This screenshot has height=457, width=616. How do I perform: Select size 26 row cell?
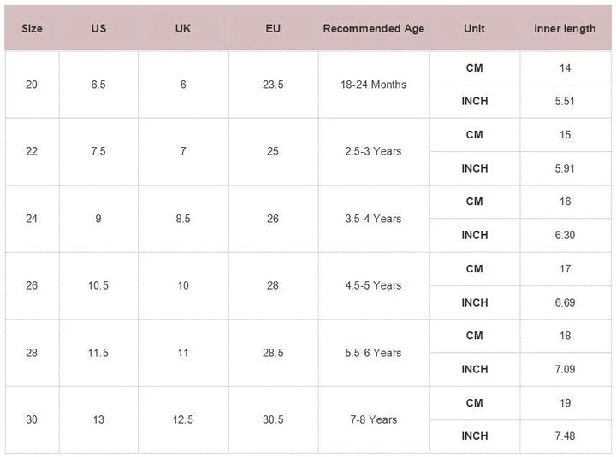[x=32, y=285]
